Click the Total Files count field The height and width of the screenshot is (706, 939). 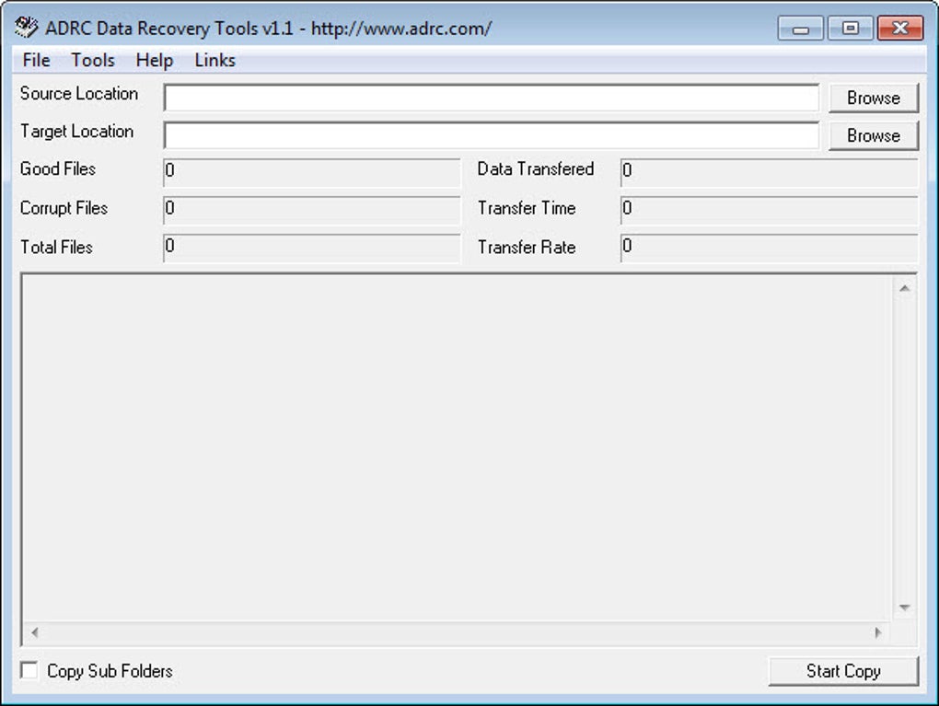pos(311,248)
